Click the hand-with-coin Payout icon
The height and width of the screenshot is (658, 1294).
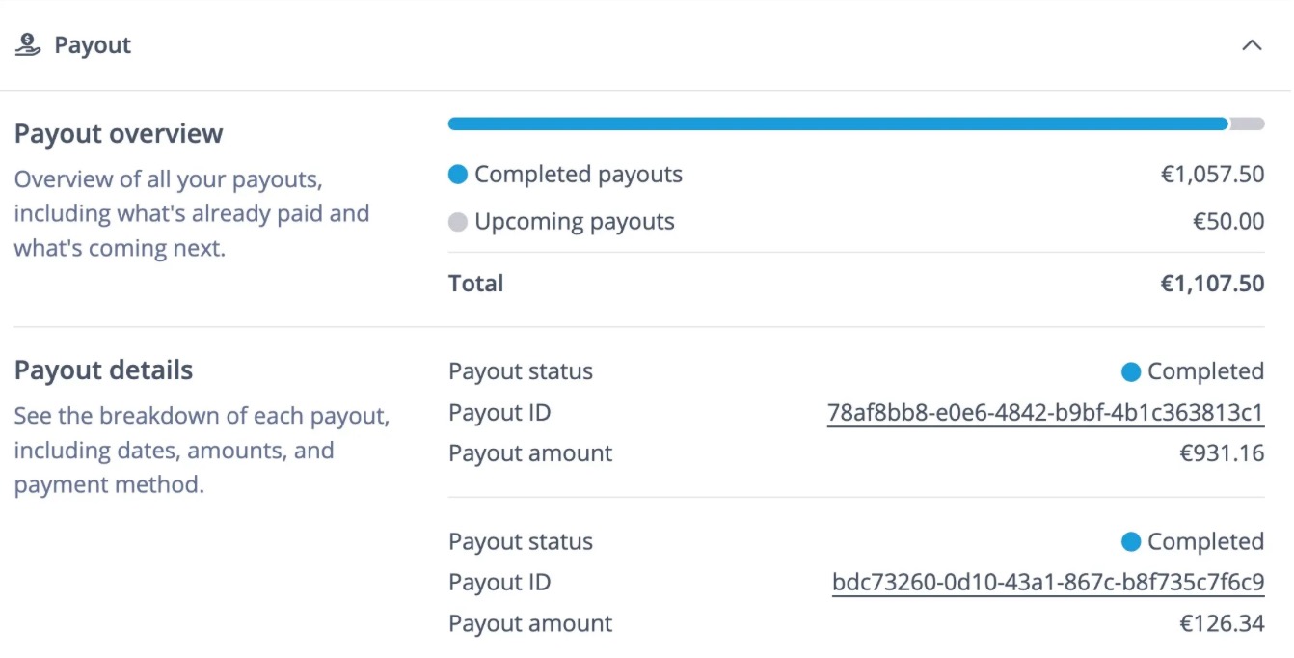click(x=28, y=42)
